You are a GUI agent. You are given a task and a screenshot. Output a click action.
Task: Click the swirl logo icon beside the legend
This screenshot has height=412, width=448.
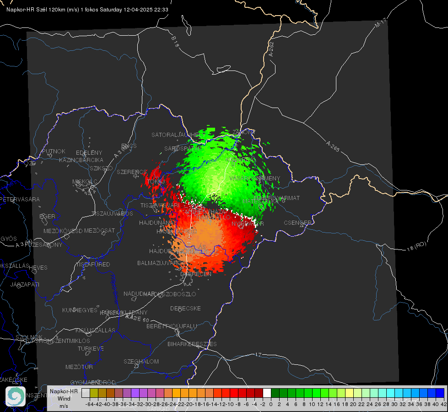coord(16,396)
